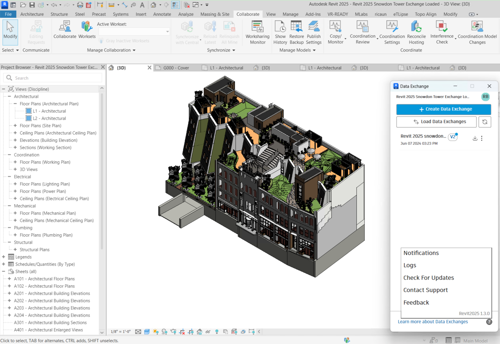Open the Active Workset dropdown
Screen dimensions: 500x344
134,32
